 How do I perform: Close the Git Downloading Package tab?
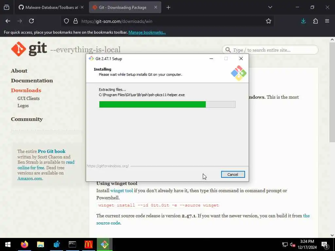(156, 7)
